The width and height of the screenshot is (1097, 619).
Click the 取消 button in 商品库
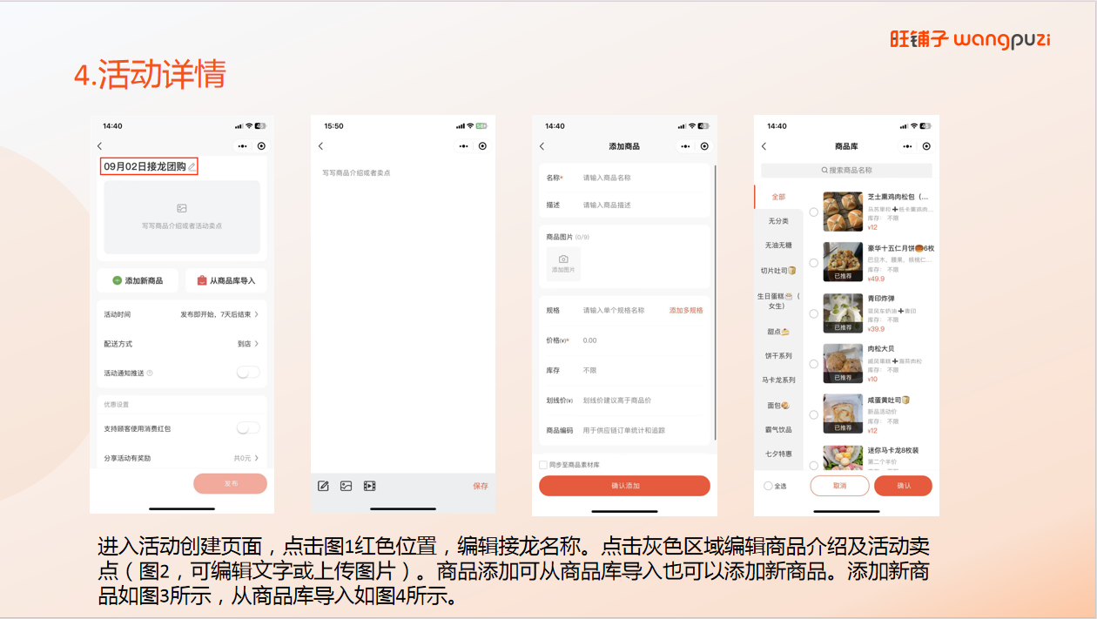839,486
